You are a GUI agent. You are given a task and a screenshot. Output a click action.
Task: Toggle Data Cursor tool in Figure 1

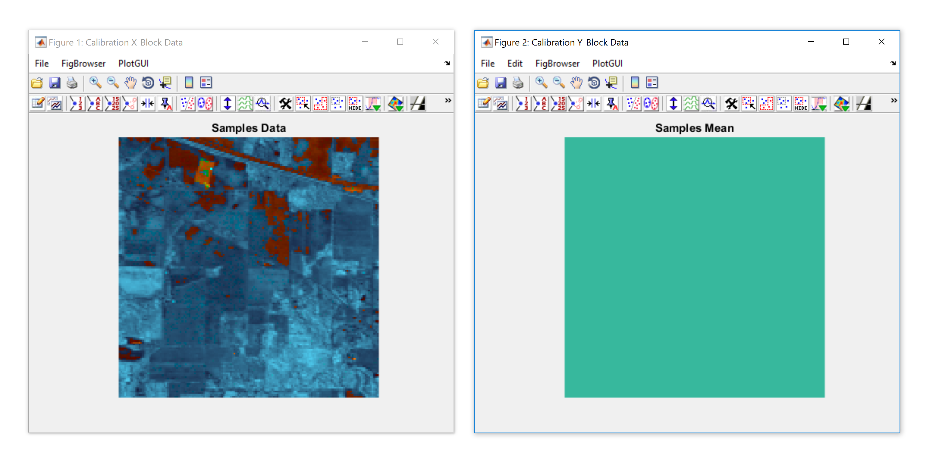tap(166, 83)
